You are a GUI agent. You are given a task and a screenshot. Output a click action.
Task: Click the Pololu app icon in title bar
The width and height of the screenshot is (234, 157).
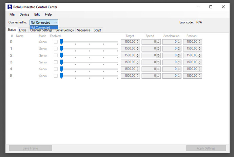tap(9, 7)
